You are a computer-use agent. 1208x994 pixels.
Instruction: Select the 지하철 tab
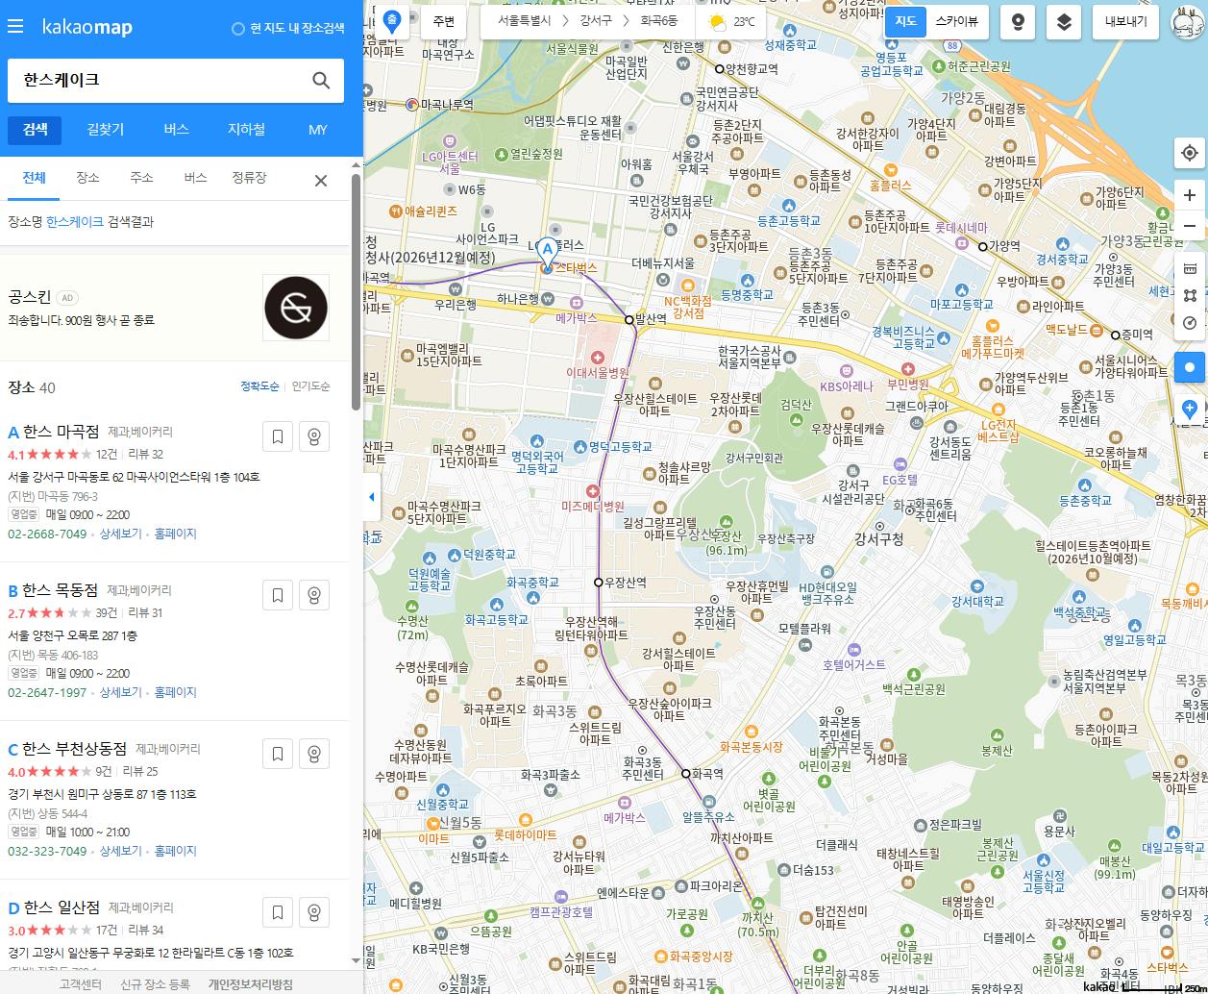[246, 130]
